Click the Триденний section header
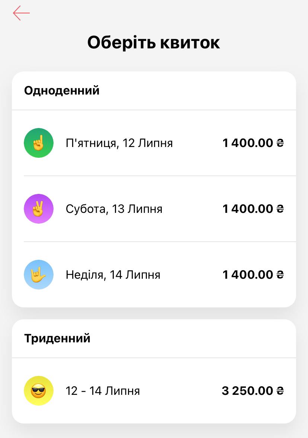Viewport: 308px width, 438px height. [57, 338]
